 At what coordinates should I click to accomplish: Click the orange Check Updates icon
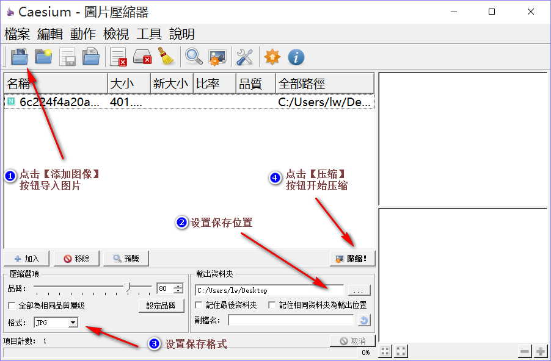click(272, 57)
